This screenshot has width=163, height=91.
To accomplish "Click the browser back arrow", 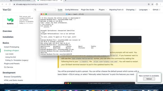I will [3, 4].
